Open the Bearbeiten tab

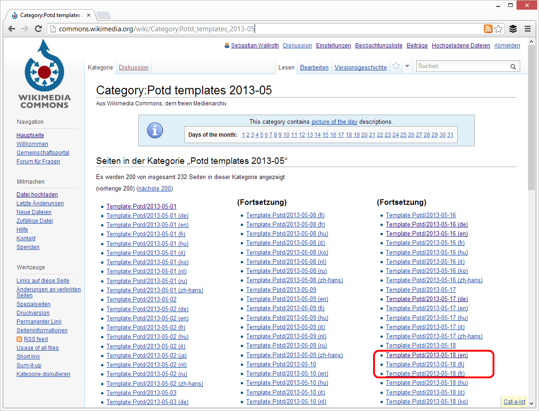coord(314,67)
